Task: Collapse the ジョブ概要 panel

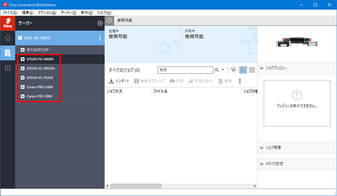Action: tap(261, 147)
